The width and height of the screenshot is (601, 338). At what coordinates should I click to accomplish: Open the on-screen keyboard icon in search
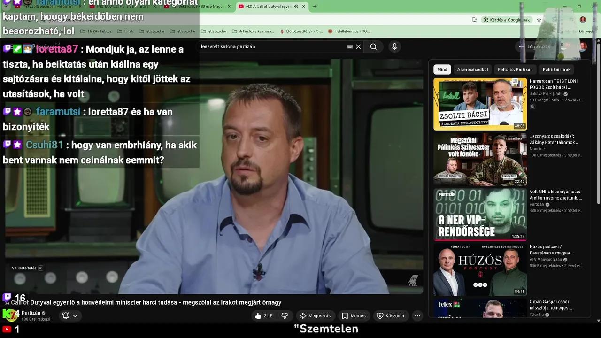click(x=350, y=46)
